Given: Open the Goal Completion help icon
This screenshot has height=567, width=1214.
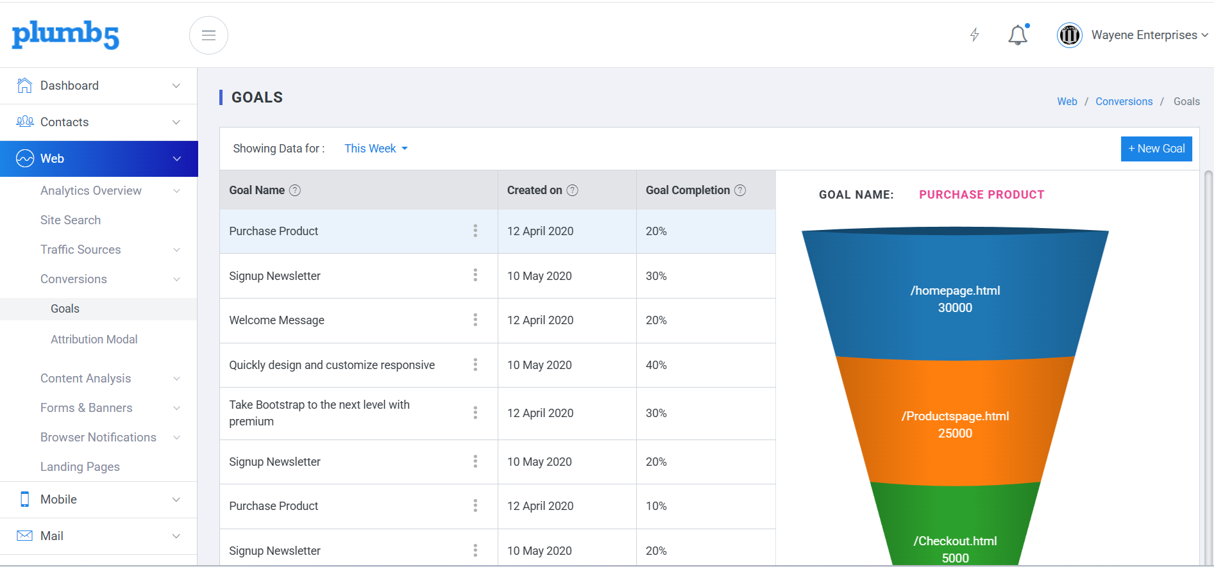Looking at the screenshot, I should click(x=740, y=190).
